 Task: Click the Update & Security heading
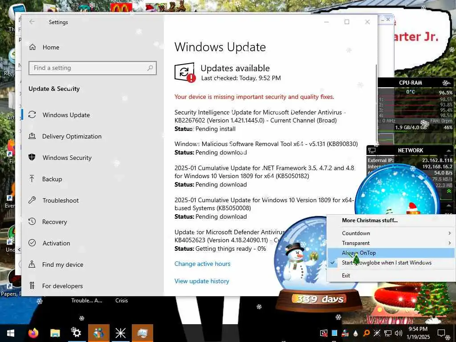(x=54, y=89)
